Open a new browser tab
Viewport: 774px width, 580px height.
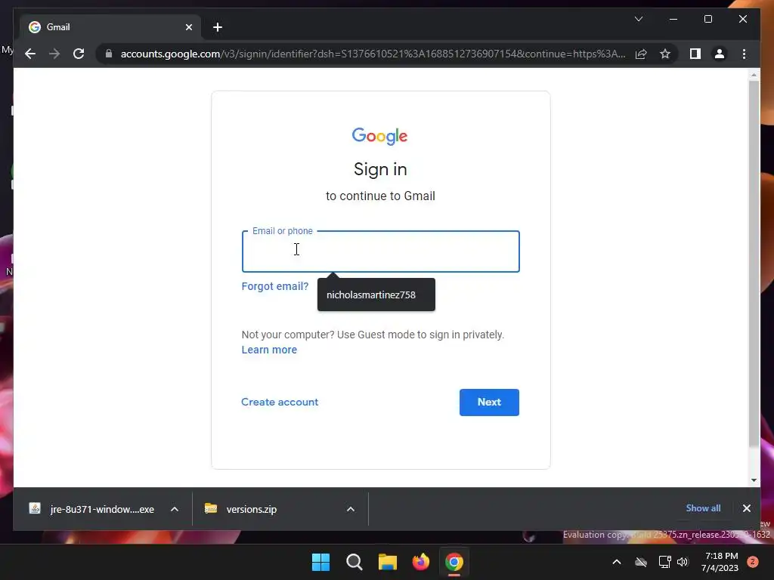[x=218, y=27]
